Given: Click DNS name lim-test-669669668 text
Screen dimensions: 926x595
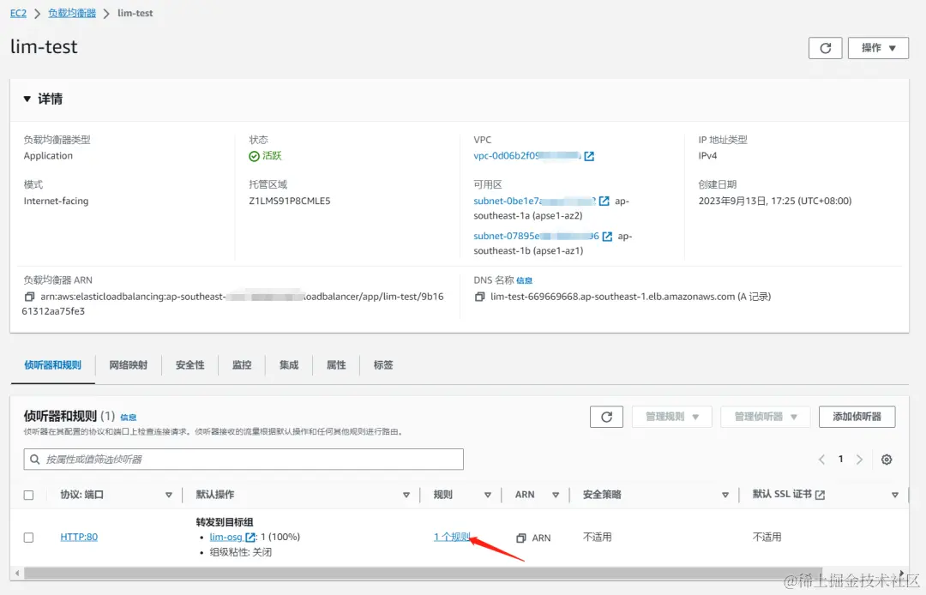Looking at the screenshot, I should (x=613, y=297).
